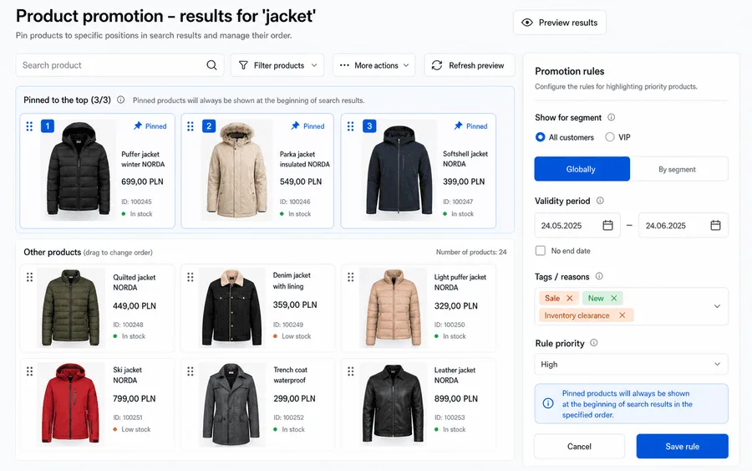Click the search magnifier icon

(x=211, y=65)
